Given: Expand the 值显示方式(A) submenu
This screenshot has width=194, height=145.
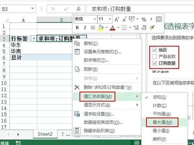Looking at the screenshot, I should click(x=107, y=105).
